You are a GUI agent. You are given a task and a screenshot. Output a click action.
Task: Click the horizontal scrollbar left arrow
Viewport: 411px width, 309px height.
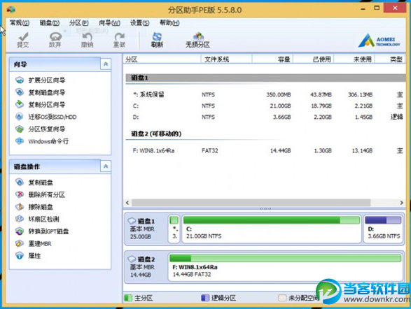127,203
